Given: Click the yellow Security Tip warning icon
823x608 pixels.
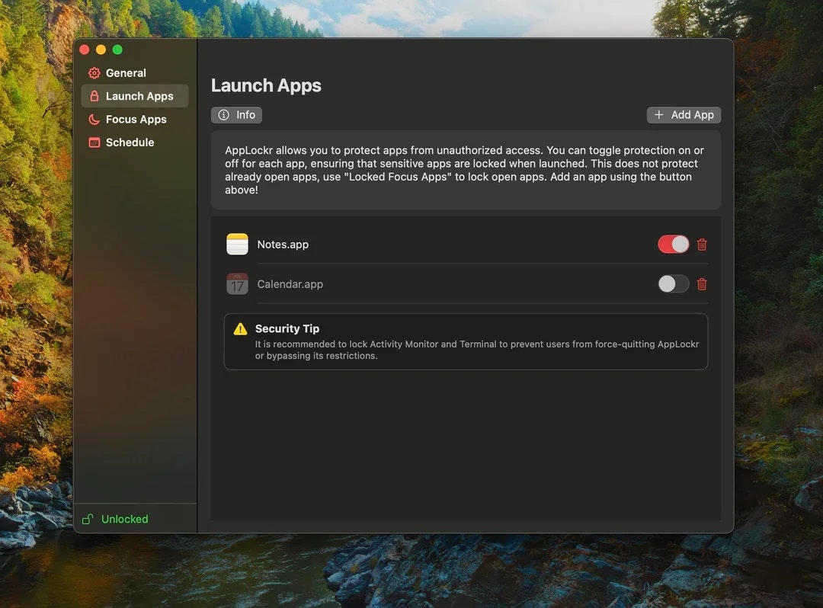Looking at the screenshot, I should point(240,329).
